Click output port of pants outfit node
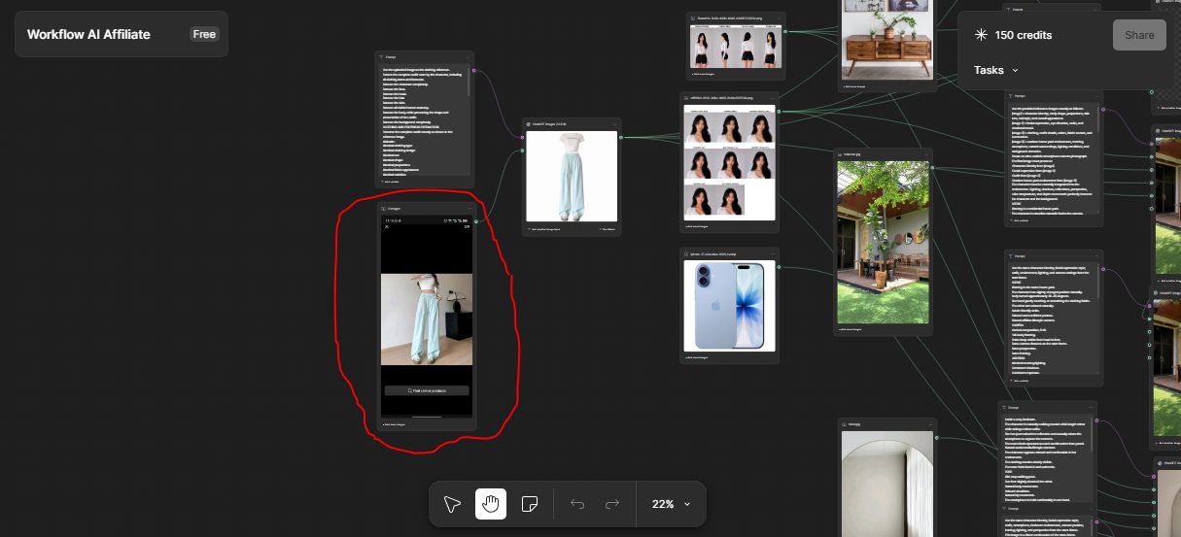Image resolution: width=1181 pixels, height=537 pixels. point(622,137)
